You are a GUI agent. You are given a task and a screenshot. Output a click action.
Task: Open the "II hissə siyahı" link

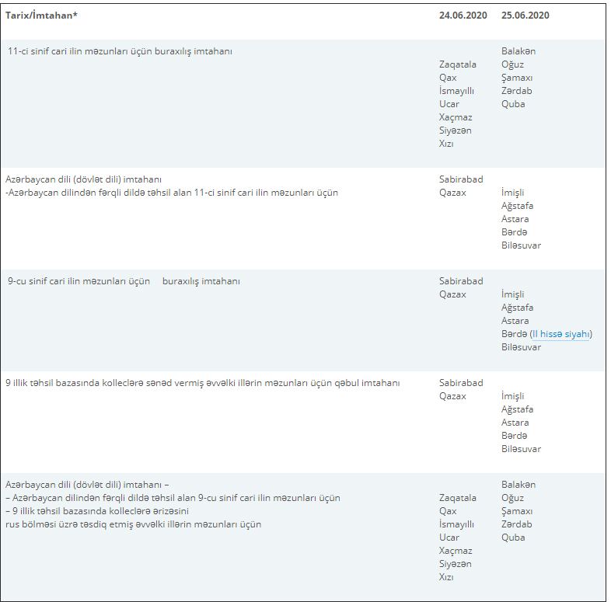(560, 334)
